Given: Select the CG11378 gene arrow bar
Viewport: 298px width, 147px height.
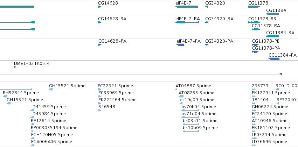Looking at the screenshot, I should pos(254,7).
